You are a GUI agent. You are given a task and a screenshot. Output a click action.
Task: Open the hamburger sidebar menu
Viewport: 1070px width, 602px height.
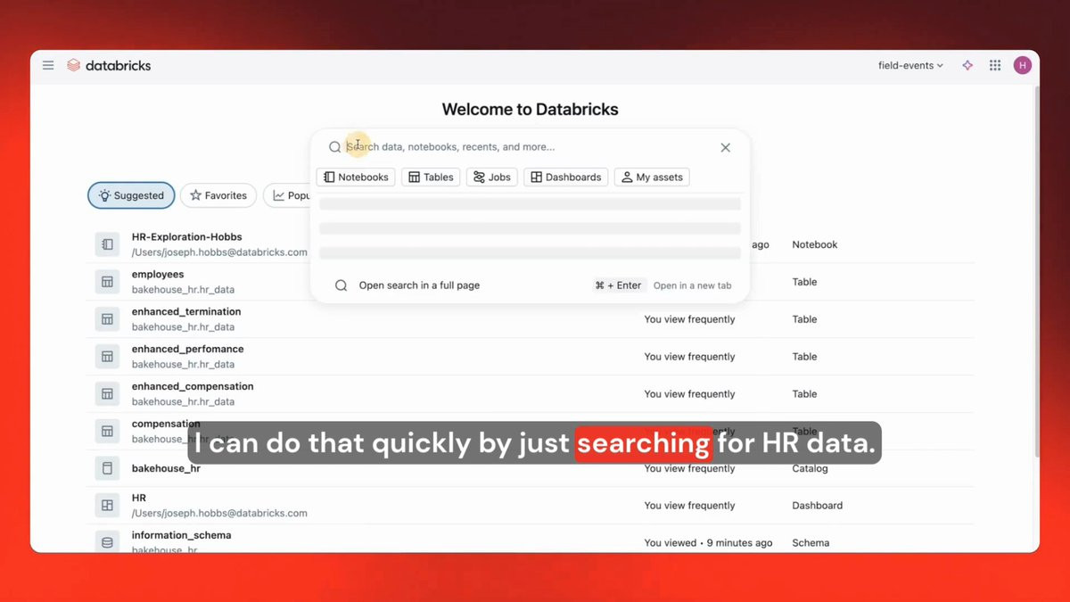[48, 65]
